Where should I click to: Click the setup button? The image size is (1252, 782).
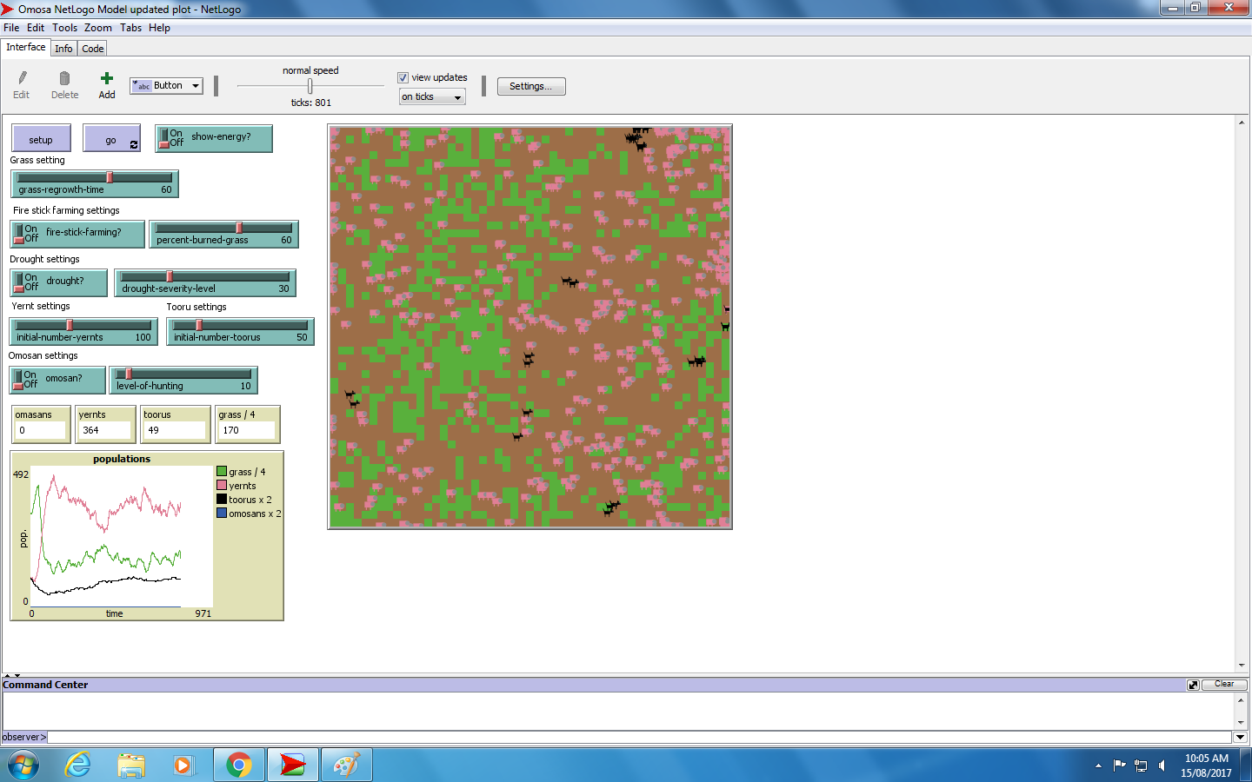pos(41,139)
